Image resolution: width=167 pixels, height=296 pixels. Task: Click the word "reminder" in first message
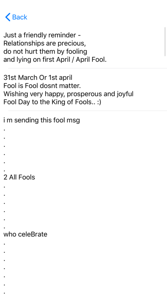[62, 35]
